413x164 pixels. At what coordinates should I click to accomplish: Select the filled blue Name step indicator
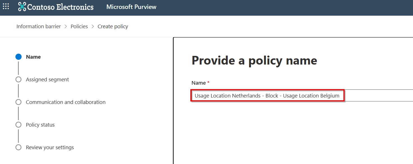click(x=18, y=57)
